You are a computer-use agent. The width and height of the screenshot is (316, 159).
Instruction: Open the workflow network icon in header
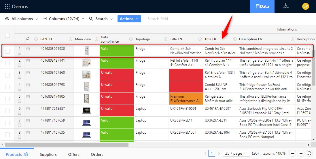pos(285,6)
